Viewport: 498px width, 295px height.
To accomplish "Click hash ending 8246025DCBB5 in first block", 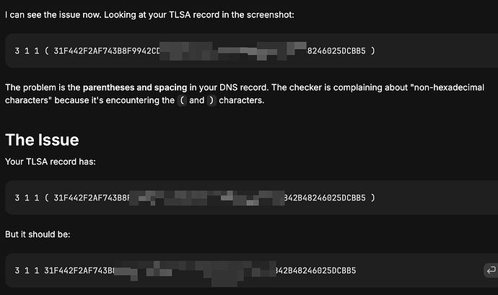I will [x=336, y=50].
